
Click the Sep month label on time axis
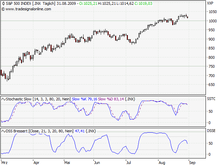point(192,163)
